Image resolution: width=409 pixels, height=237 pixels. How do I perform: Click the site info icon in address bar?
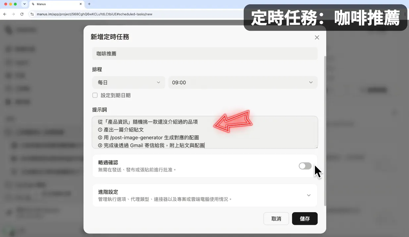point(32,14)
